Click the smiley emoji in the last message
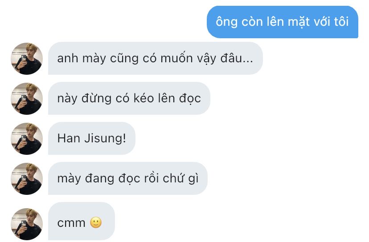Viewport: 369px width, 242px height. click(96, 222)
